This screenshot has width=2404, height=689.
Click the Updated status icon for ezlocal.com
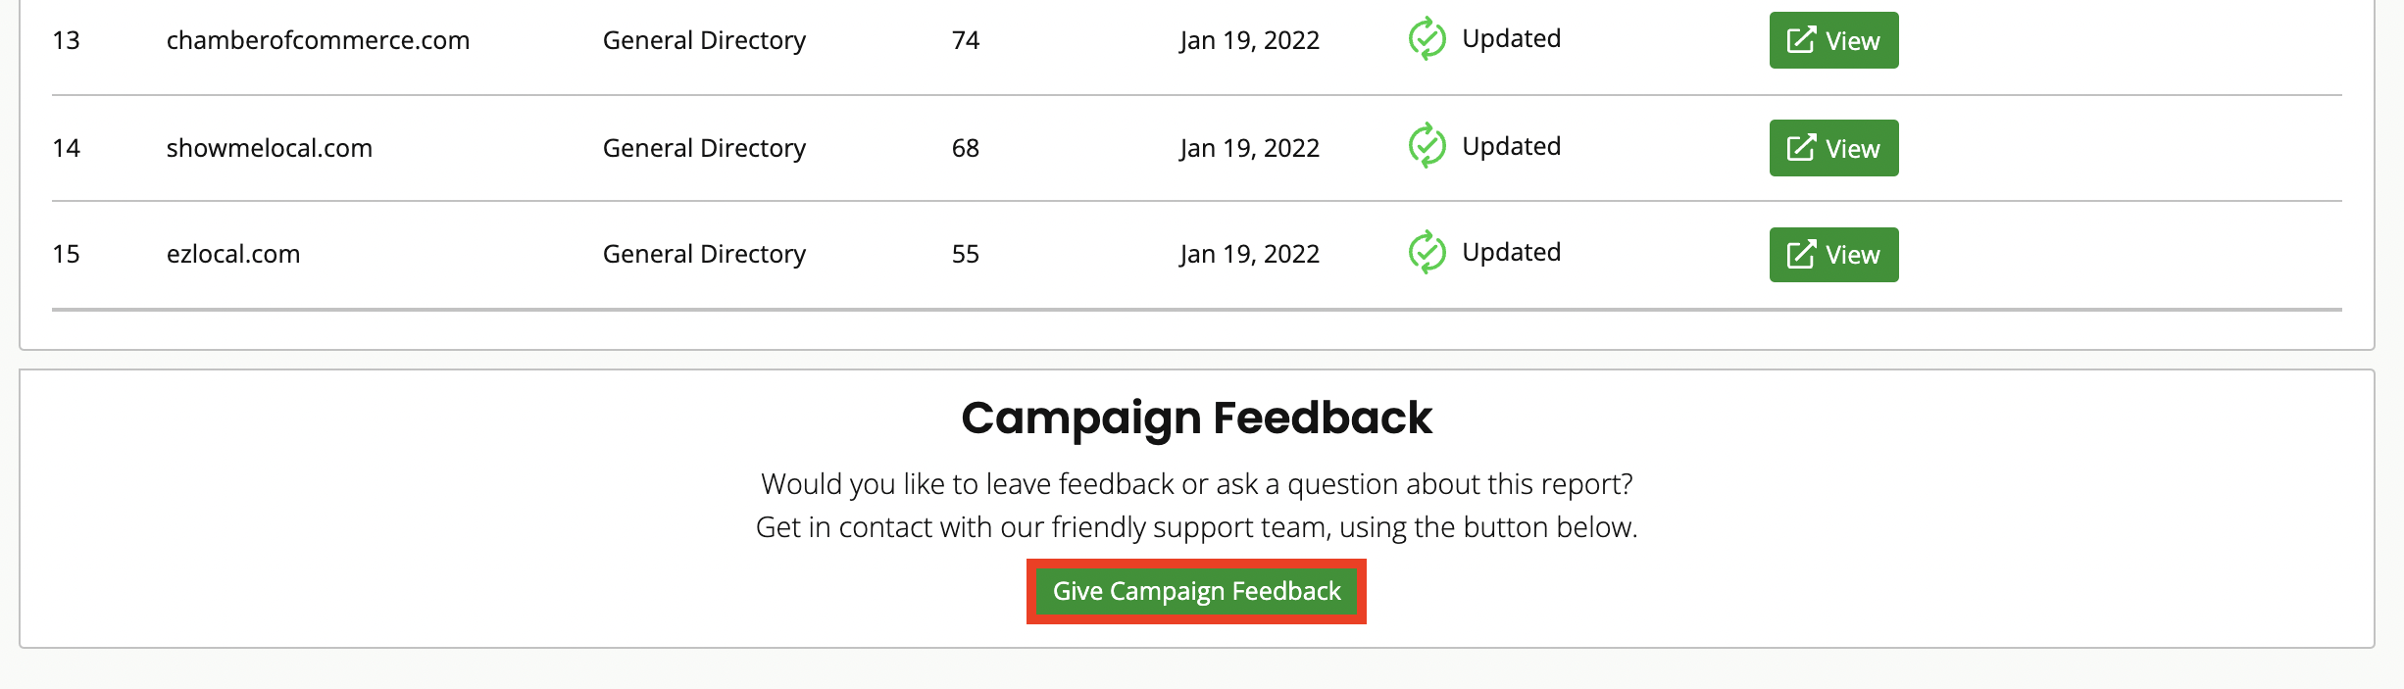point(1427,253)
